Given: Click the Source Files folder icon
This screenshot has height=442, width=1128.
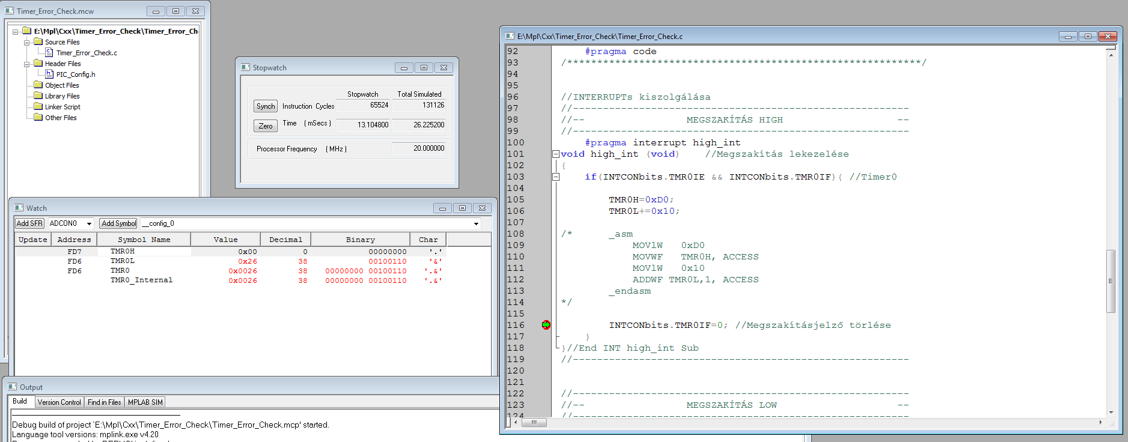Looking at the screenshot, I should tap(38, 41).
